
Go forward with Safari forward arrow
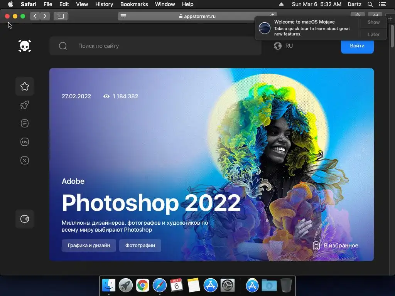coord(45,16)
